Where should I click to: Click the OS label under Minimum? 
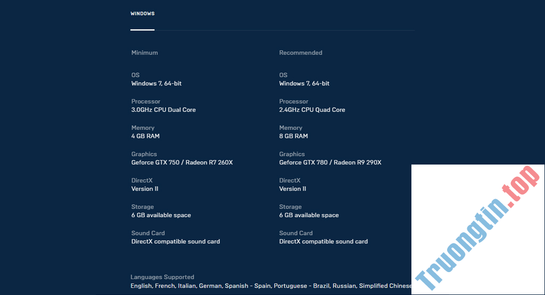[135, 75]
